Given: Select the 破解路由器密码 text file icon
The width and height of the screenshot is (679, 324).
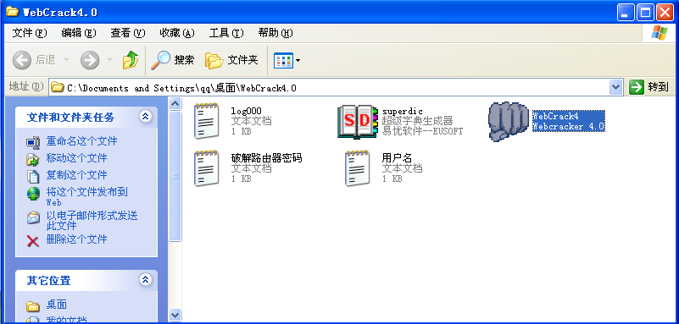Looking at the screenshot, I should [206, 168].
